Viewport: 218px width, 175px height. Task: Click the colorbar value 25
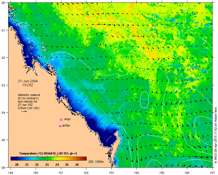click(67, 165)
